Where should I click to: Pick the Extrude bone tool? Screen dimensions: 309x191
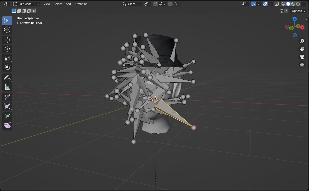[7, 116]
